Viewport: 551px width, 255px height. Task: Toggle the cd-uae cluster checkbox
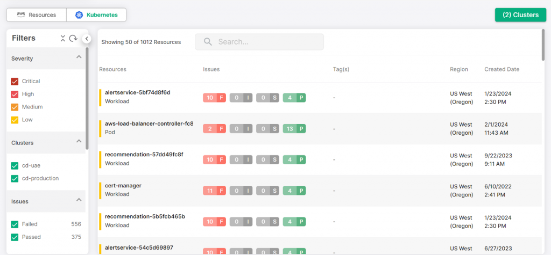pos(15,165)
